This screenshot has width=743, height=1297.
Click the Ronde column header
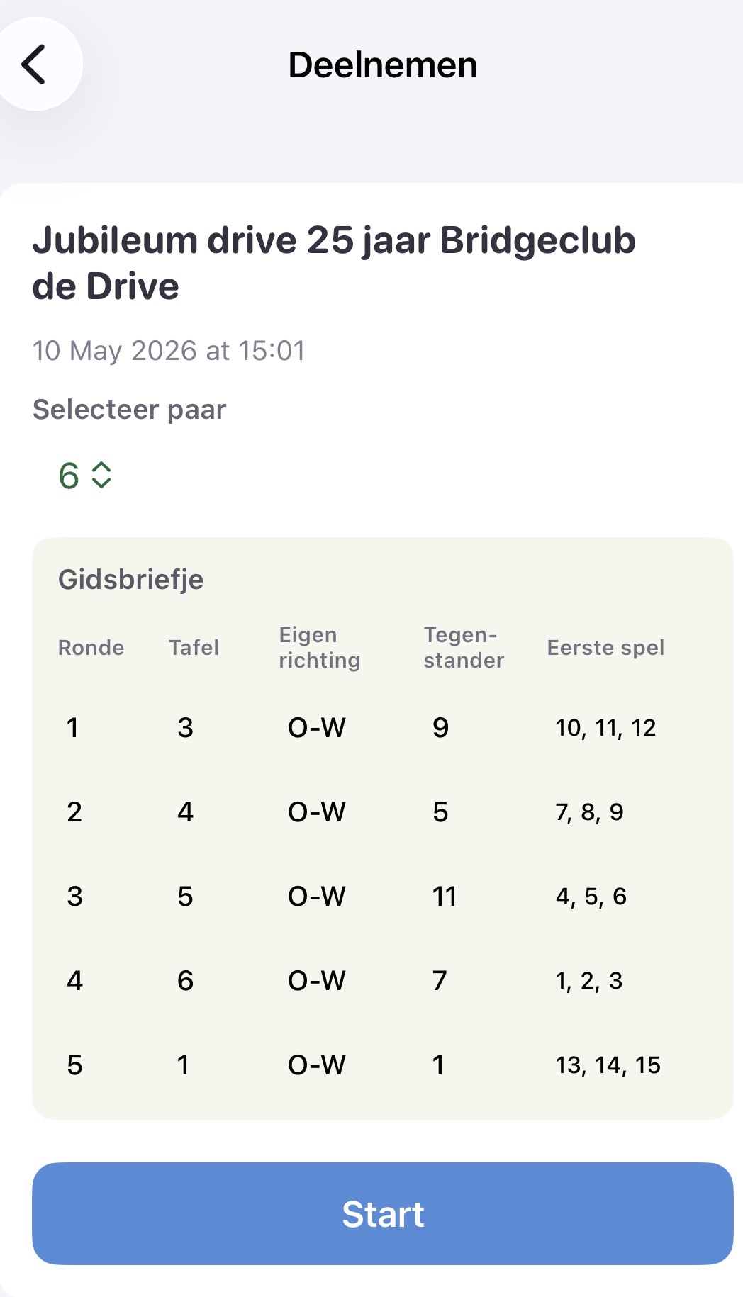(x=91, y=647)
